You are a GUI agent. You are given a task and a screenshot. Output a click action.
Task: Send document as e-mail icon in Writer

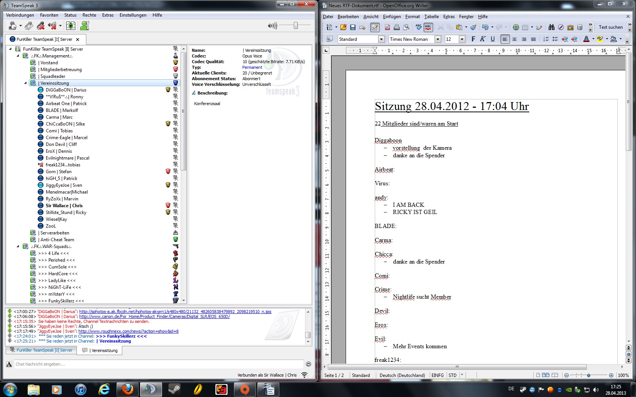362,27
